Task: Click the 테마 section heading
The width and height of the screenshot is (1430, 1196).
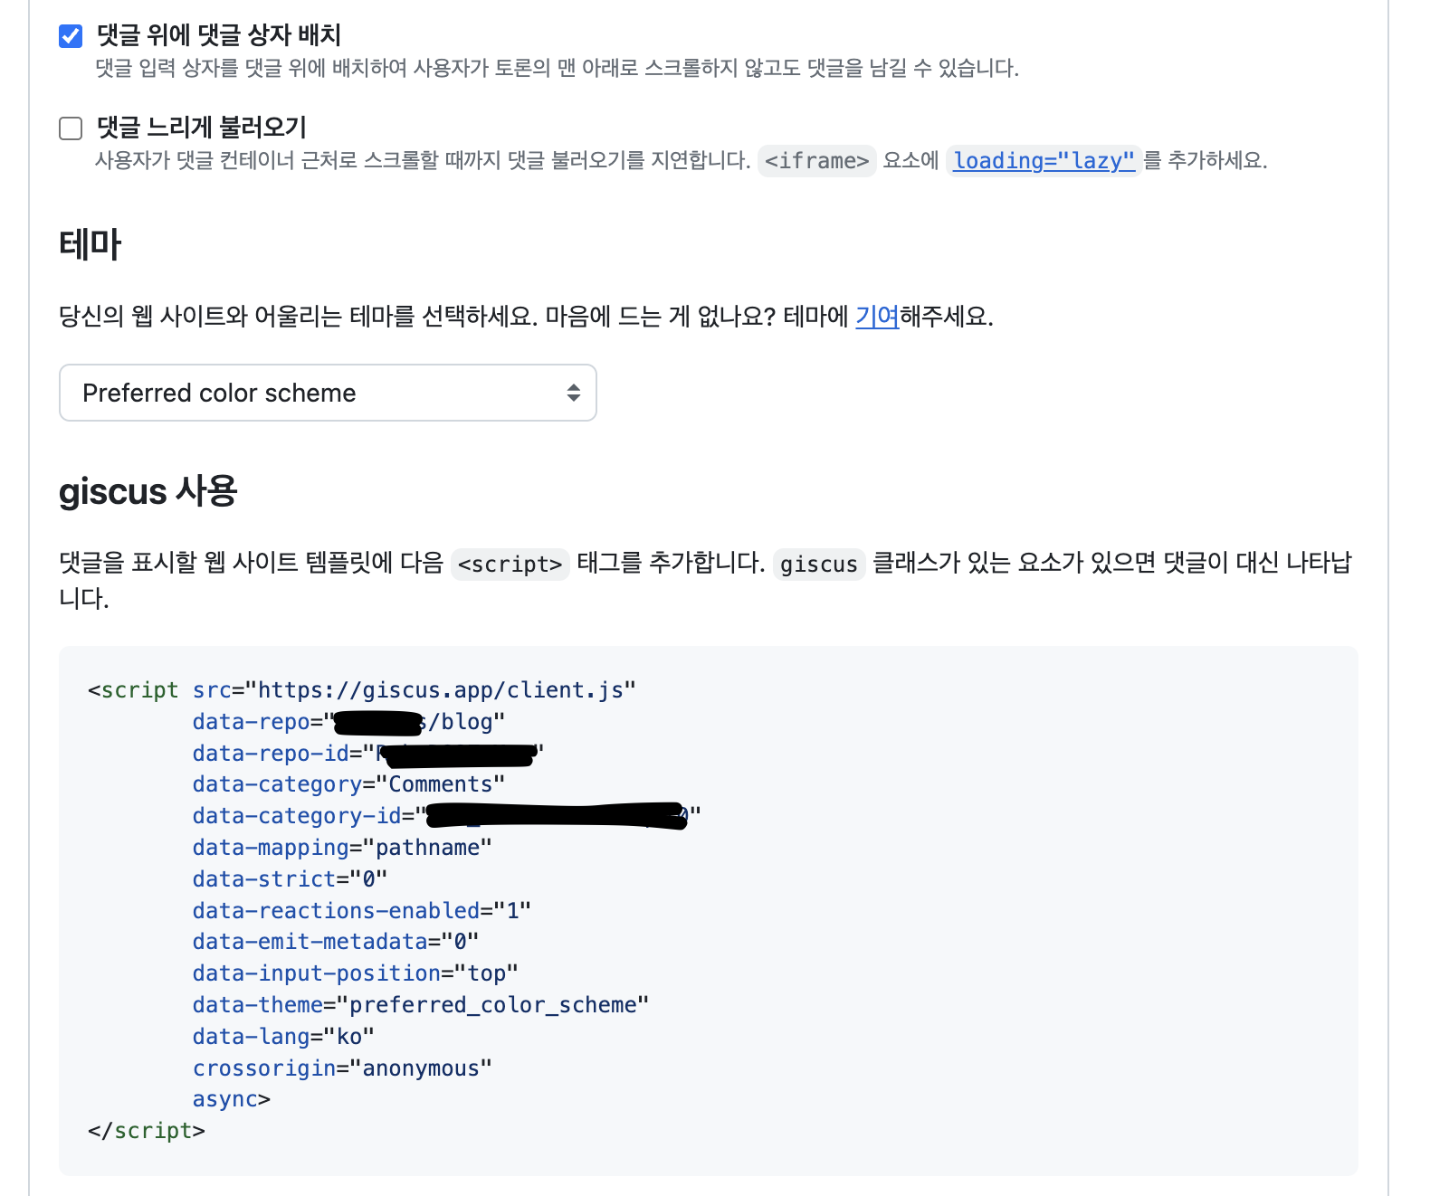Action: click(x=90, y=245)
